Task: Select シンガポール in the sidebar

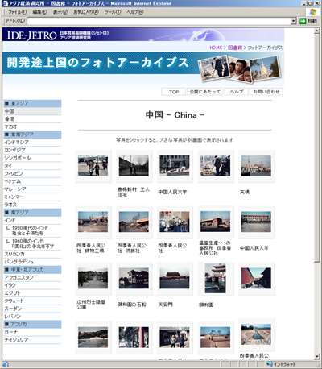Action: click(x=32, y=158)
